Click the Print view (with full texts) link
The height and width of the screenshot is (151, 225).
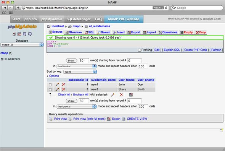(89, 119)
